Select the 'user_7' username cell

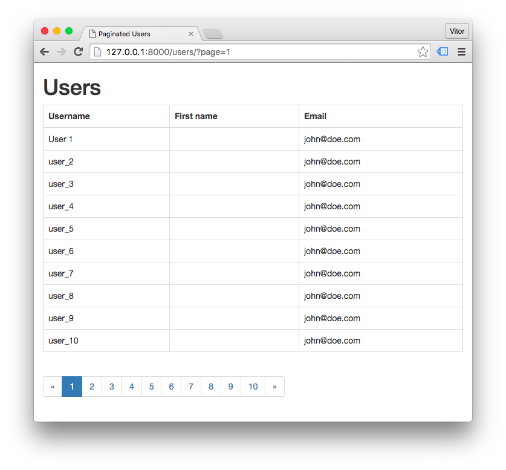[x=106, y=273]
